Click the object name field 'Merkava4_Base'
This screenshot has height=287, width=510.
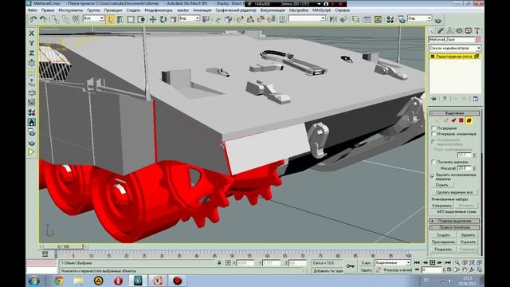(452, 39)
